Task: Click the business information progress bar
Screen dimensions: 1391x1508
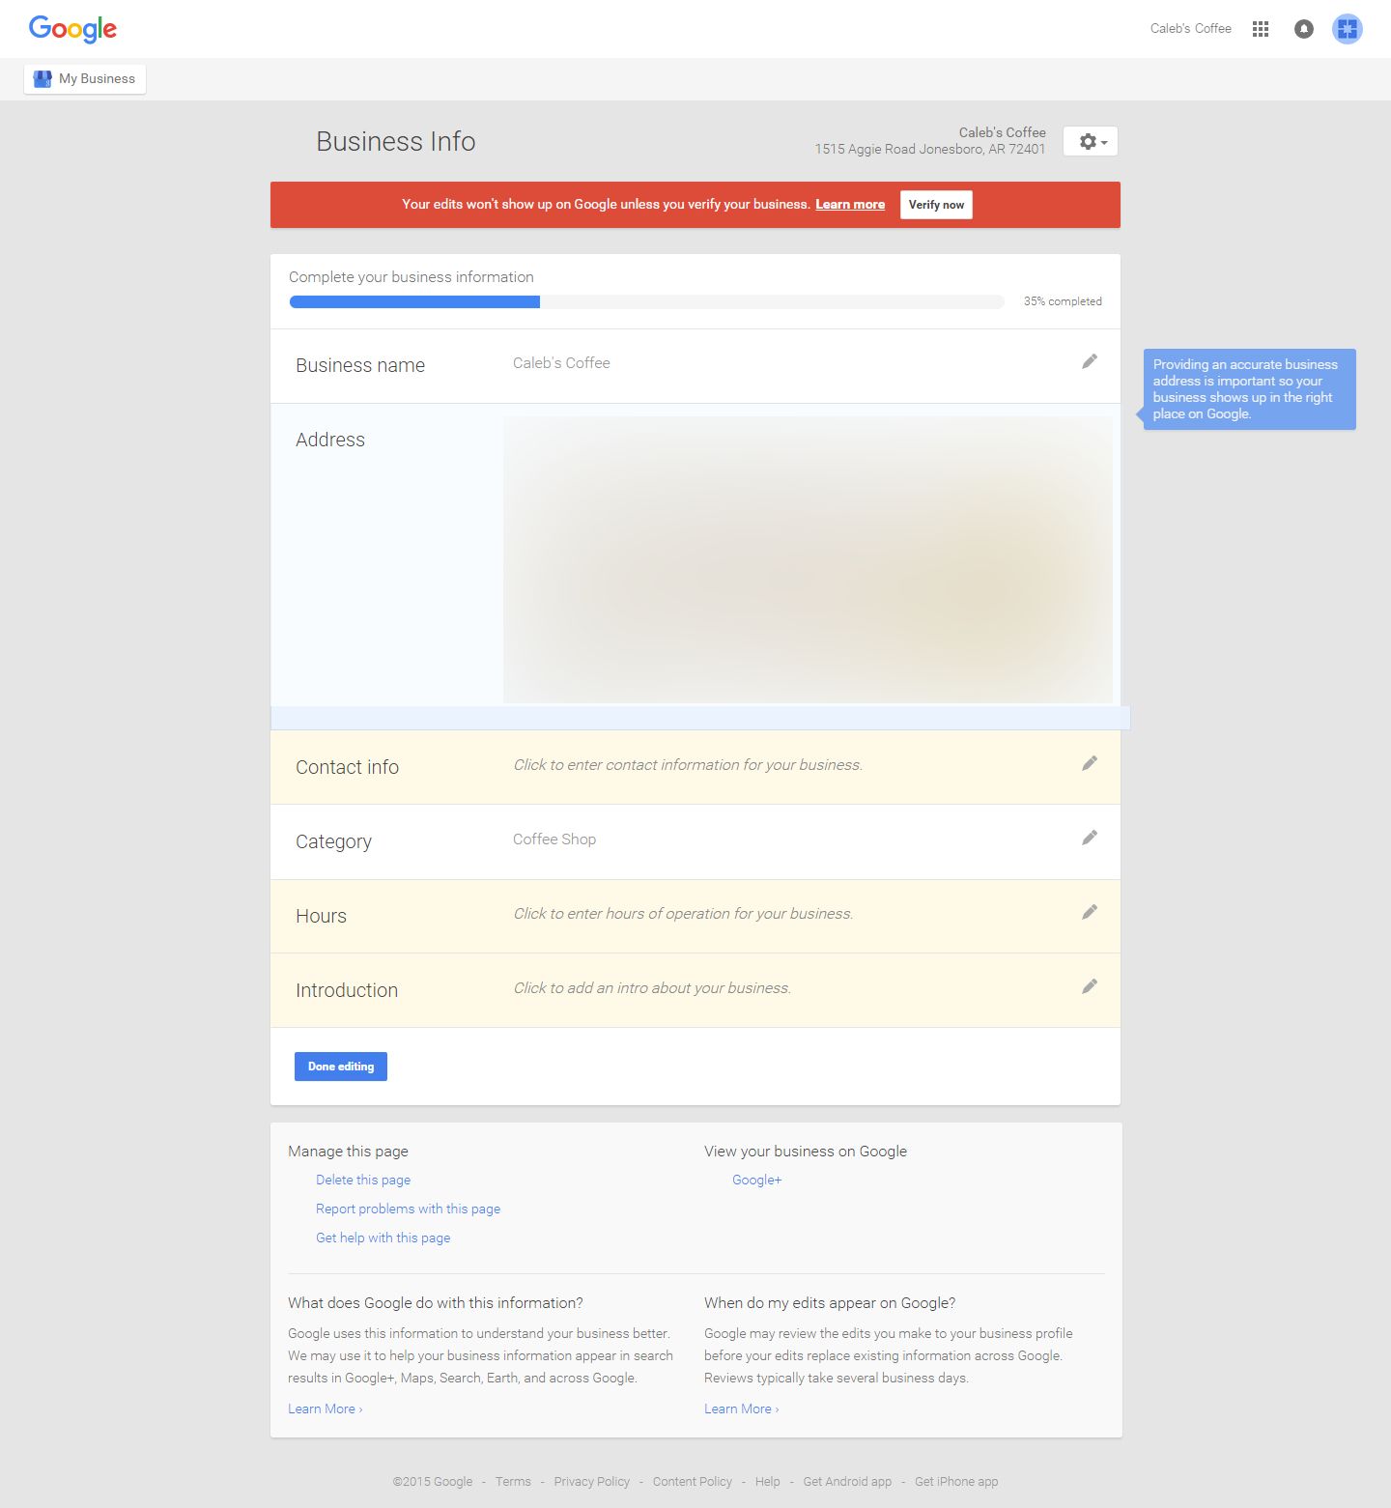Action: click(646, 302)
